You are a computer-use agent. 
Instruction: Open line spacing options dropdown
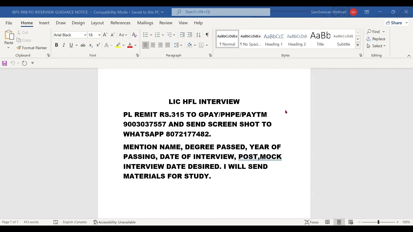pyautogui.click(x=181, y=45)
